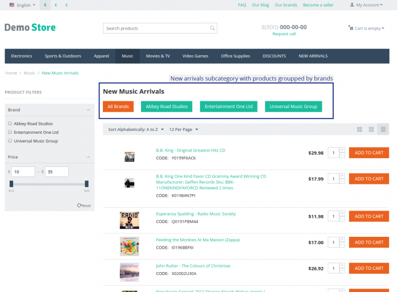Click the My Account user icon

[x=352, y=5]
